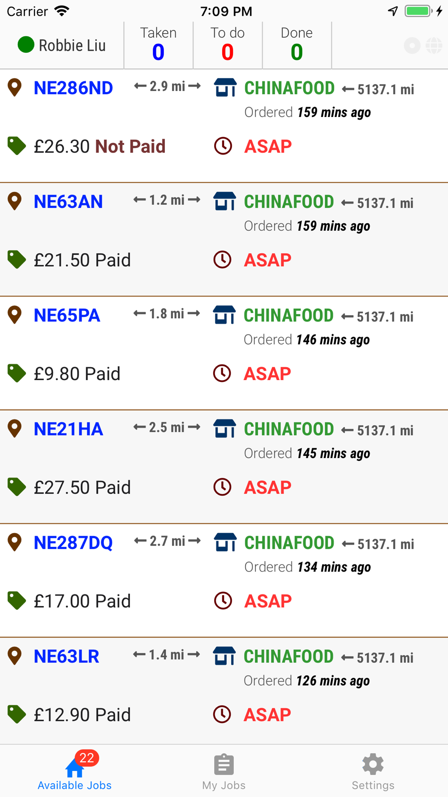
Task: Open the My Jobs tab
Action: point(224,772)
